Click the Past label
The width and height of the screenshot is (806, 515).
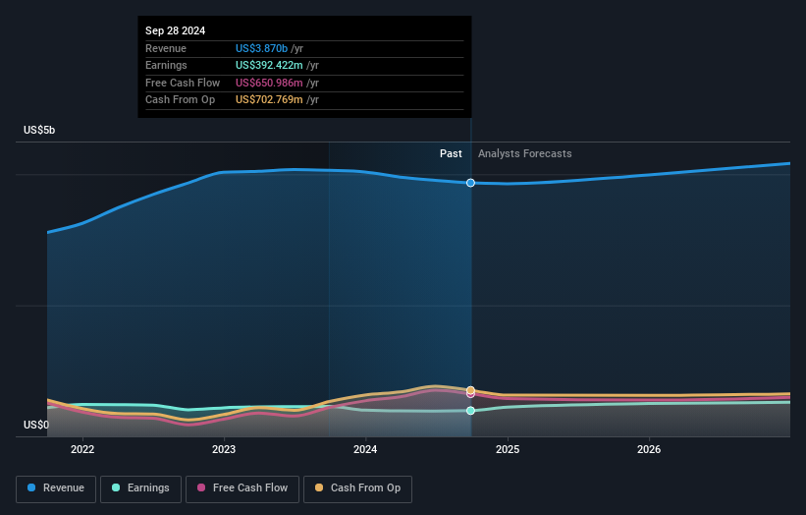click(451, 153)
